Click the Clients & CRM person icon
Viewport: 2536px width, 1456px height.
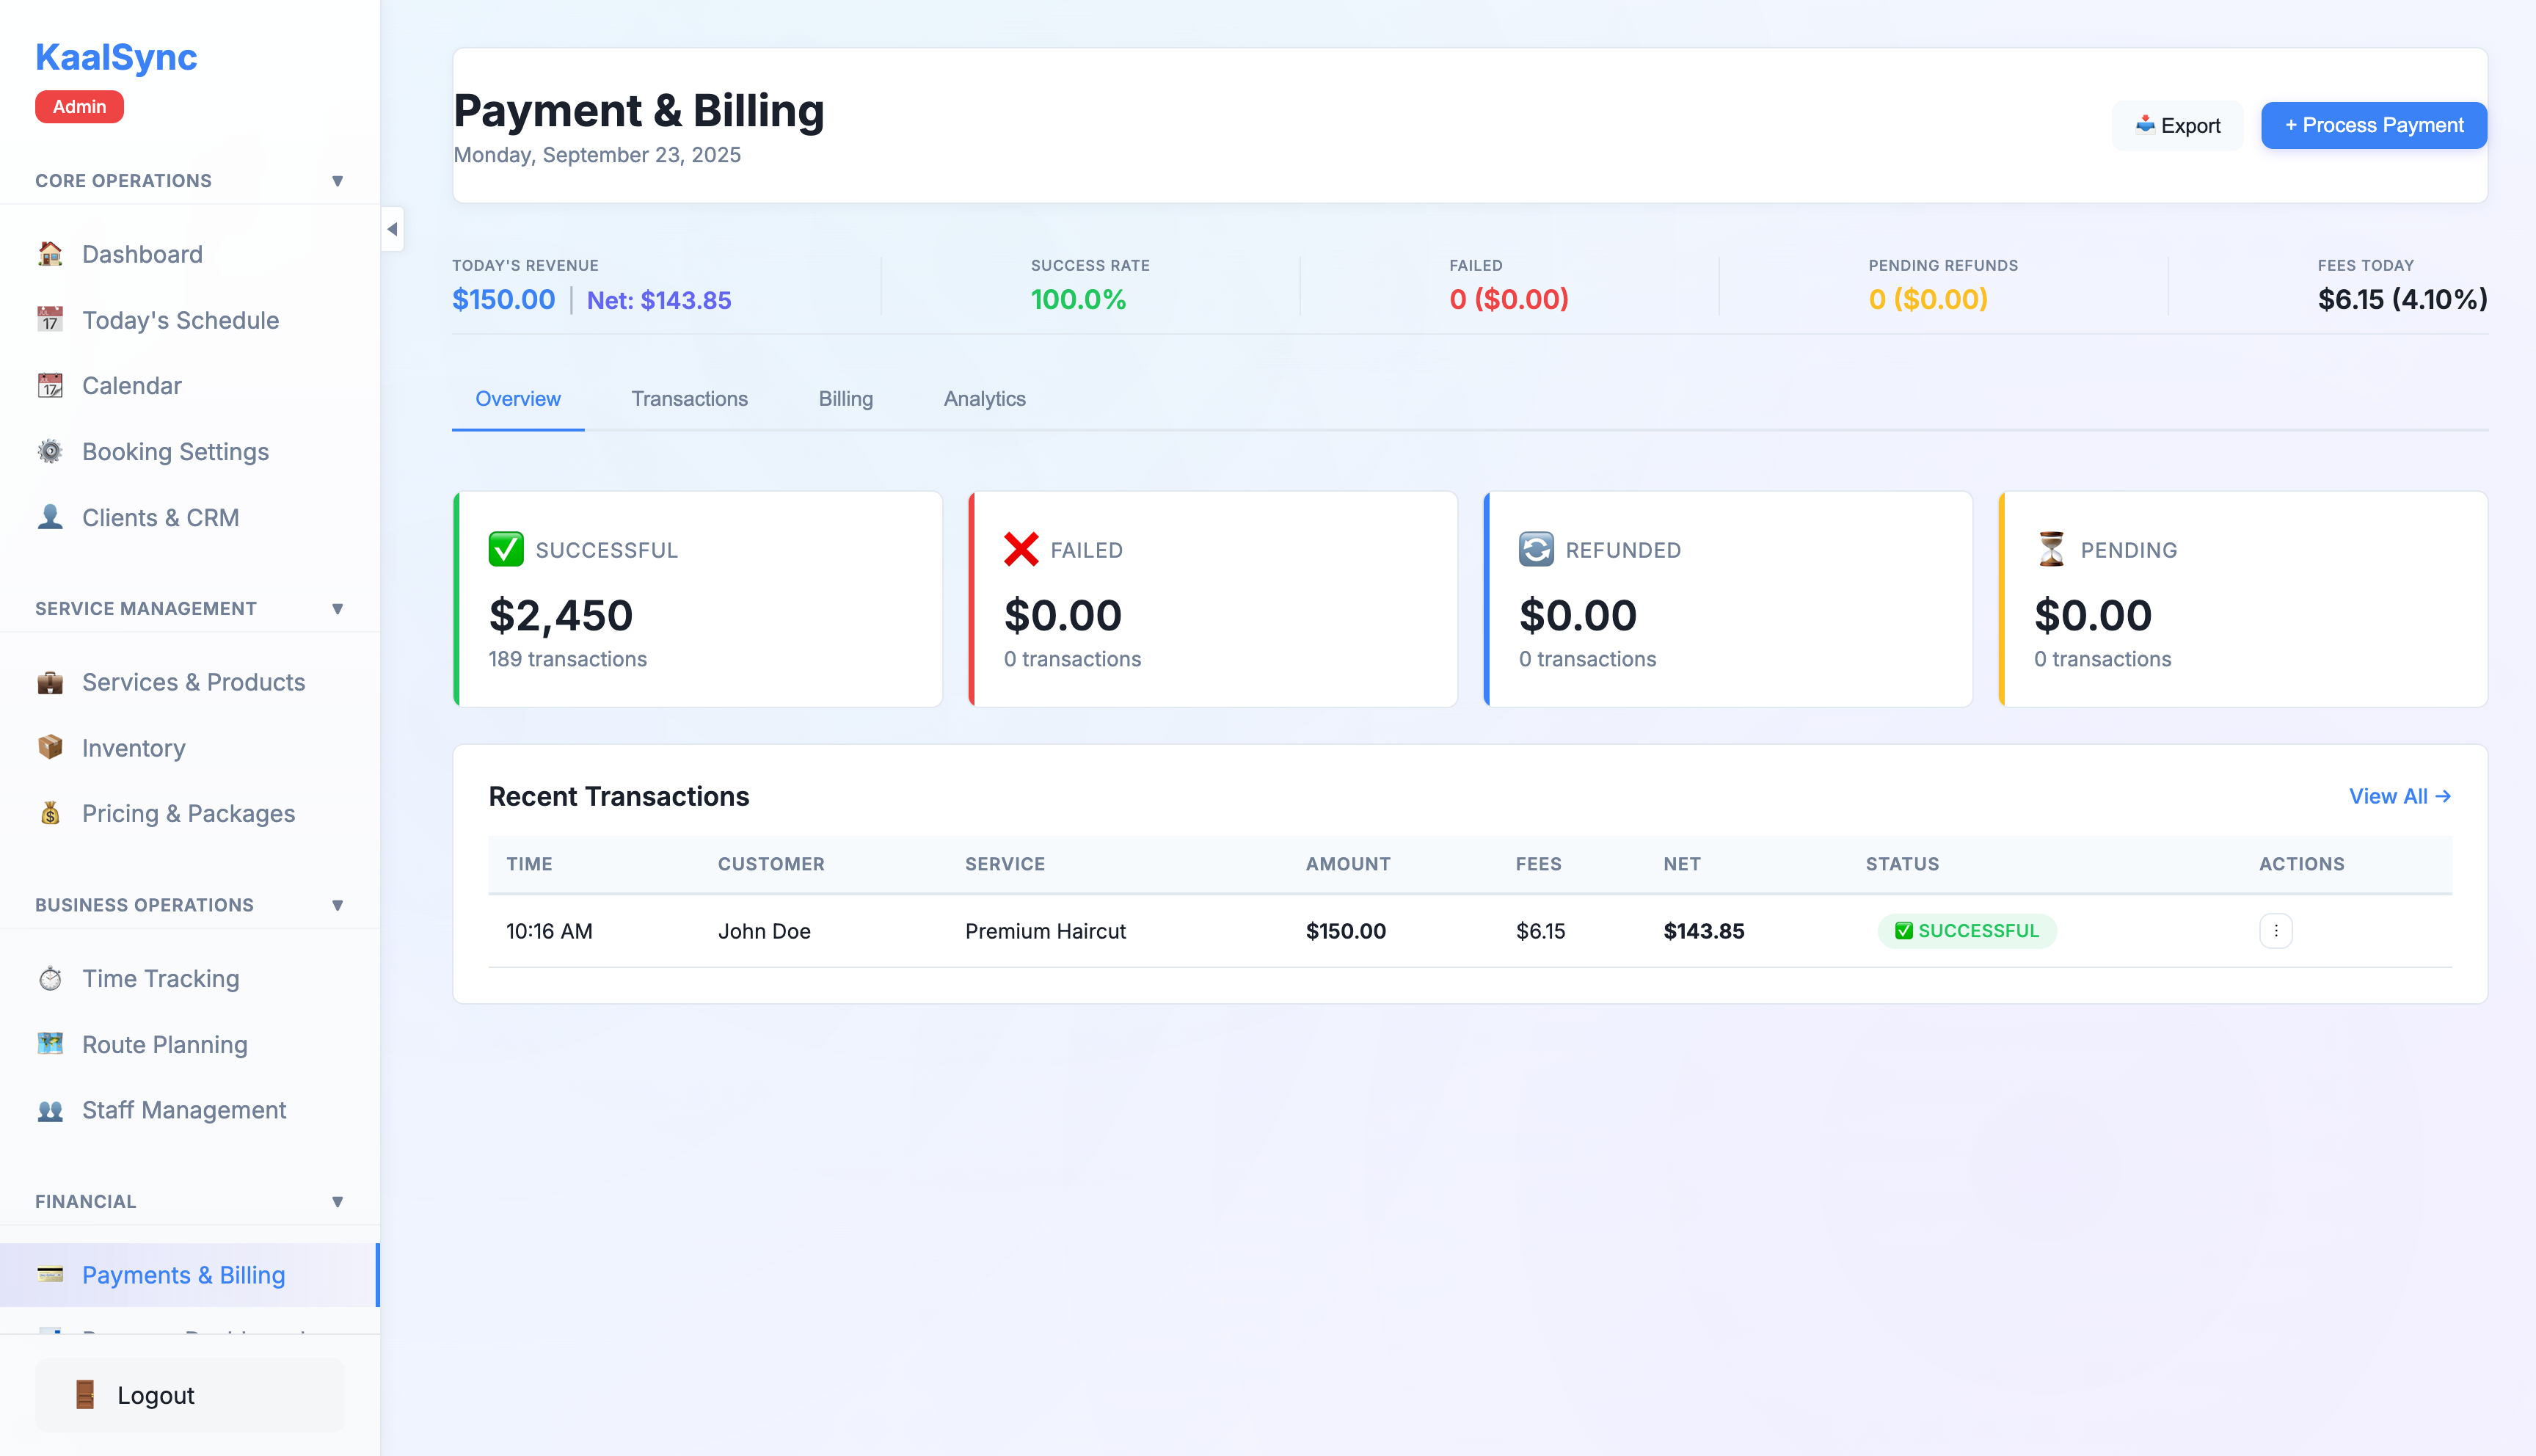pos(50,517)
